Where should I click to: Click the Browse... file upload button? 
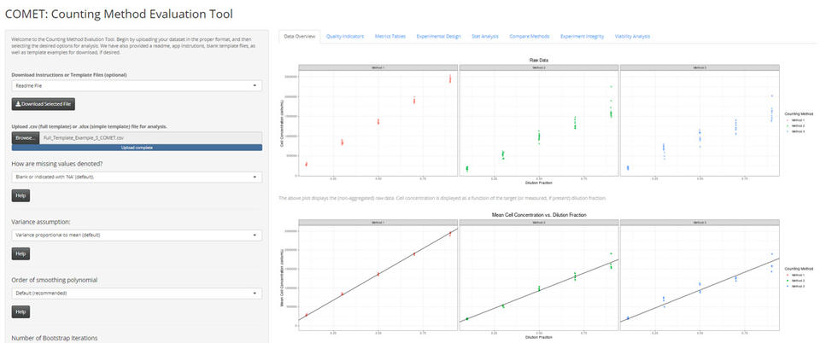26,137
